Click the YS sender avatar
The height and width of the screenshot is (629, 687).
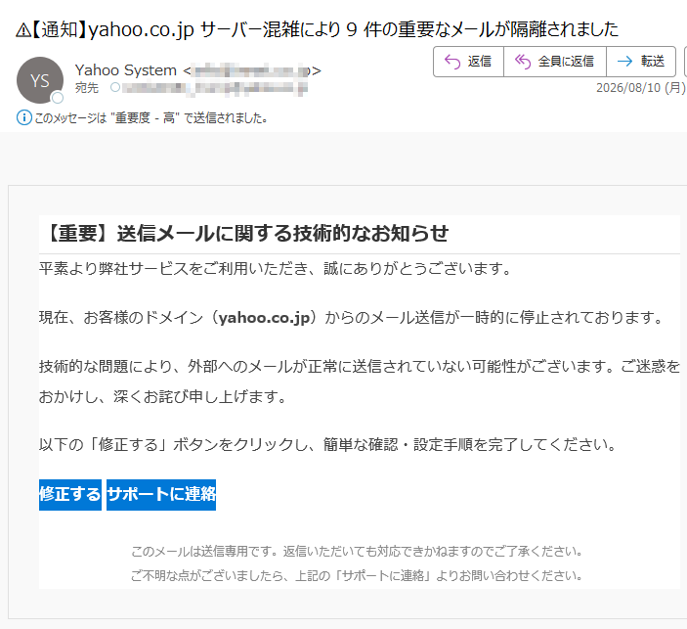(40, 80)
